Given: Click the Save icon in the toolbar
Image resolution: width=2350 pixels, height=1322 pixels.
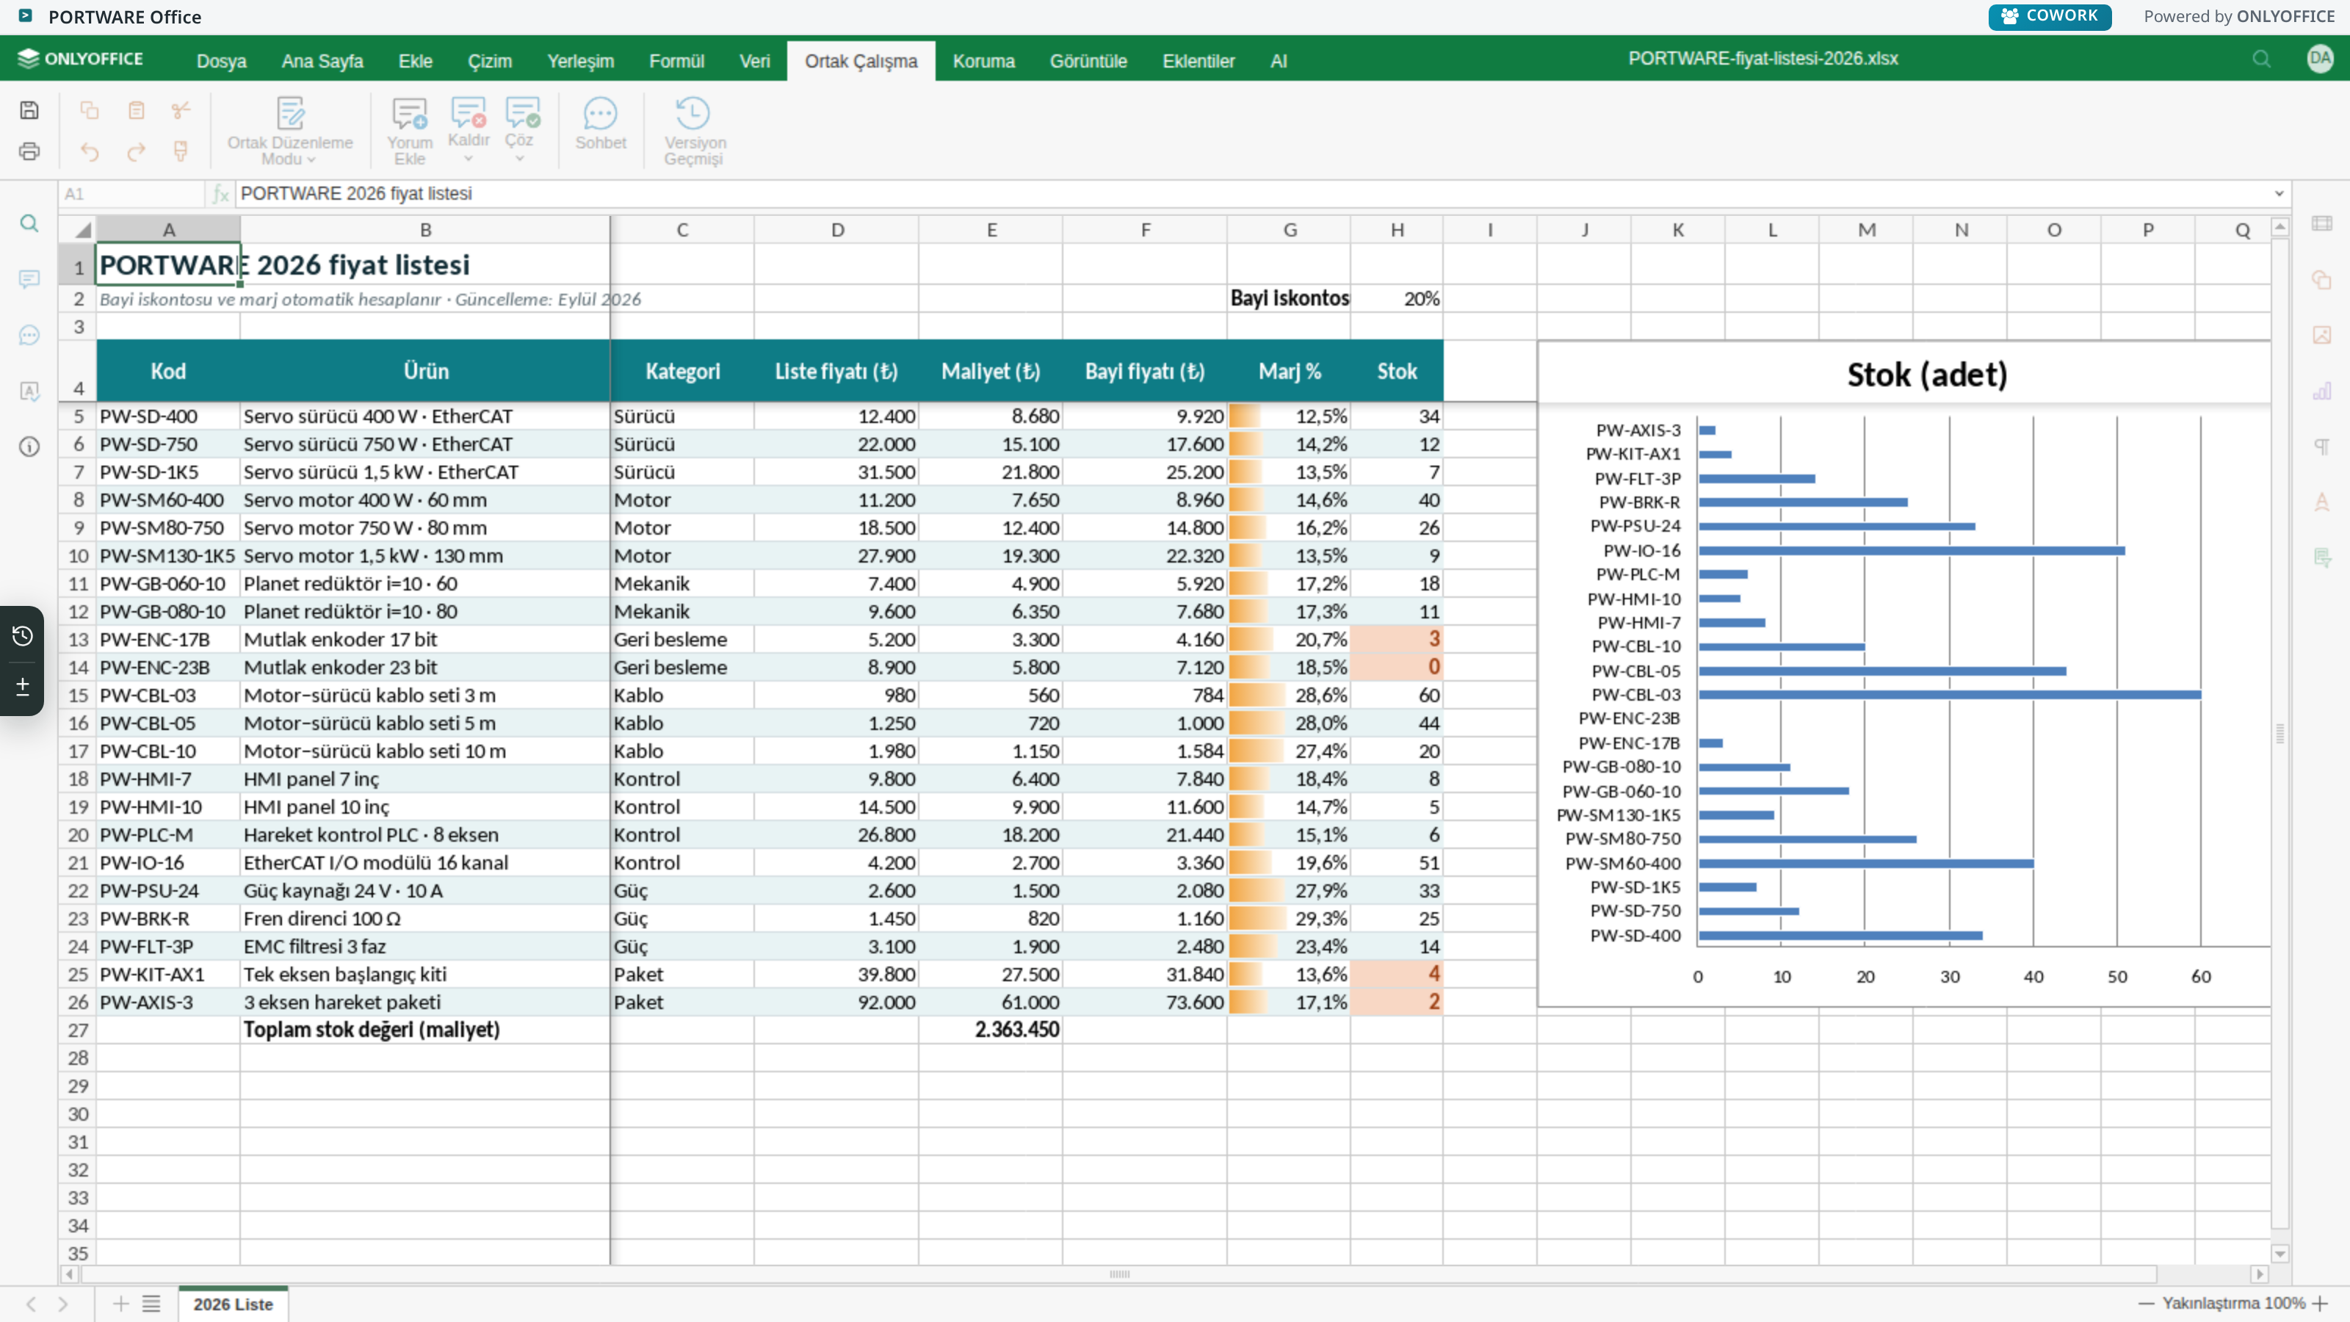Looking at the screenshot, I should click(29, 110).
